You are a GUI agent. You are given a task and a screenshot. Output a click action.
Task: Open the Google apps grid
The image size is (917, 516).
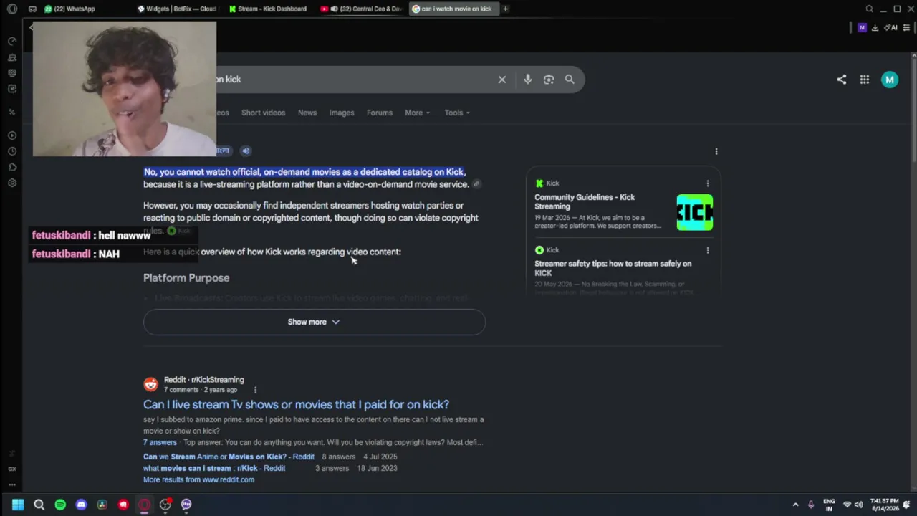click(x=865, y=80)
